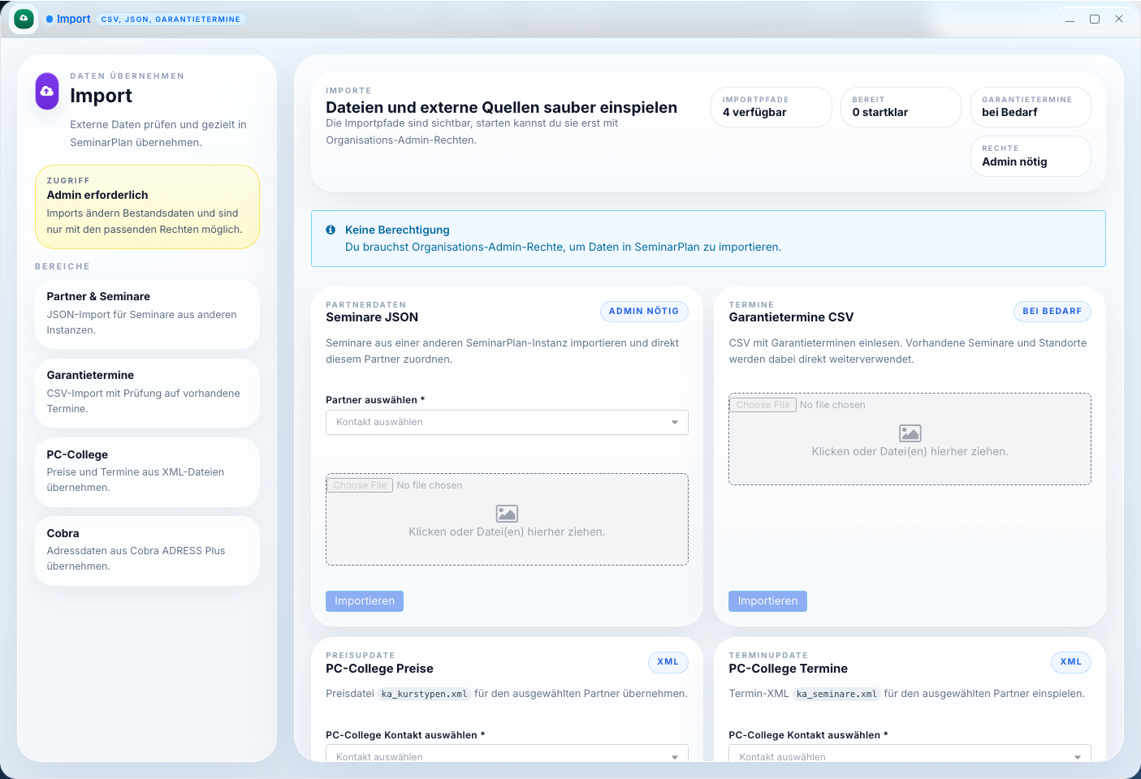Image resolution: width=1141 pixels, height=779 pixels.
Task: Click the purple cloud upload Import icon
Action: [47, 91]
